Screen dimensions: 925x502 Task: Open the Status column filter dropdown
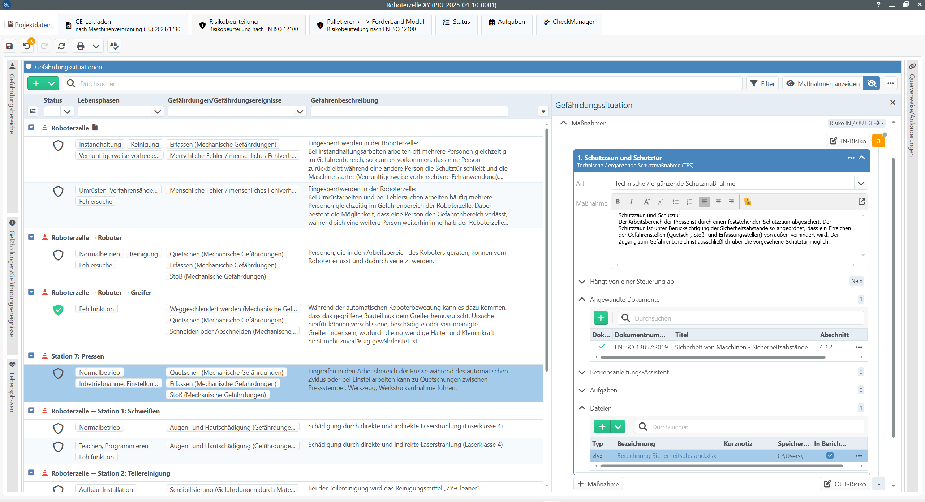tap(67, 112)
